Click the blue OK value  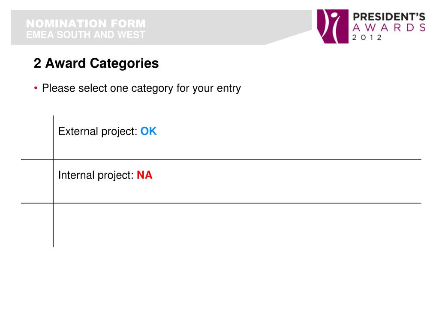click(x=148, y=131)
